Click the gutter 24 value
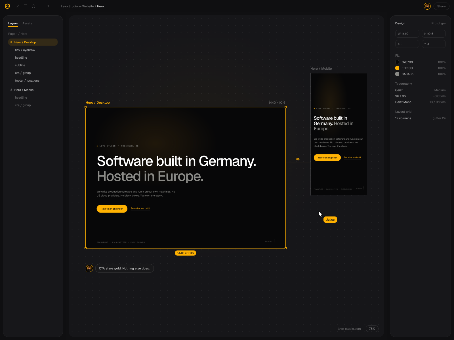 (x=439, y=118)
